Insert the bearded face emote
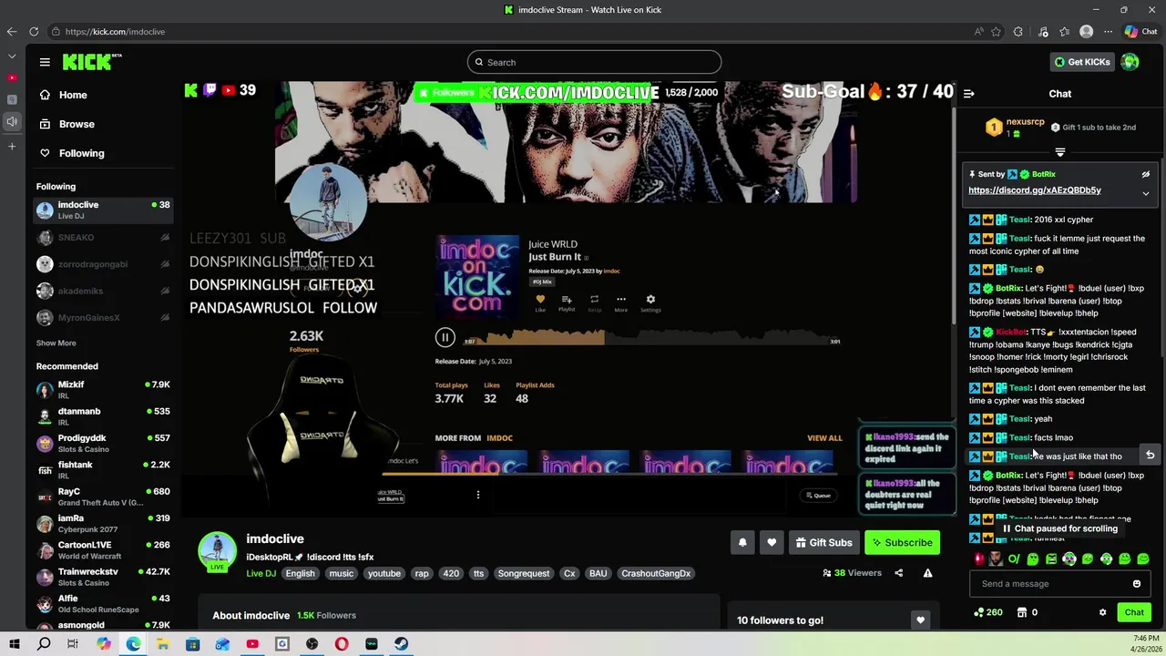This screenshot has width=1166, height=656. pos(996,559)
